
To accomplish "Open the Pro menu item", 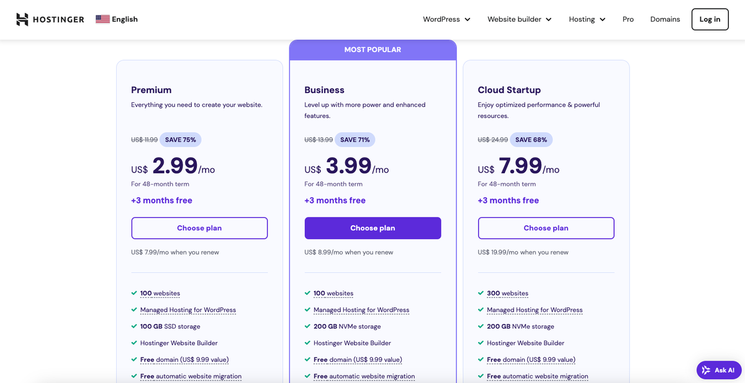I will [x=628, y=19].
